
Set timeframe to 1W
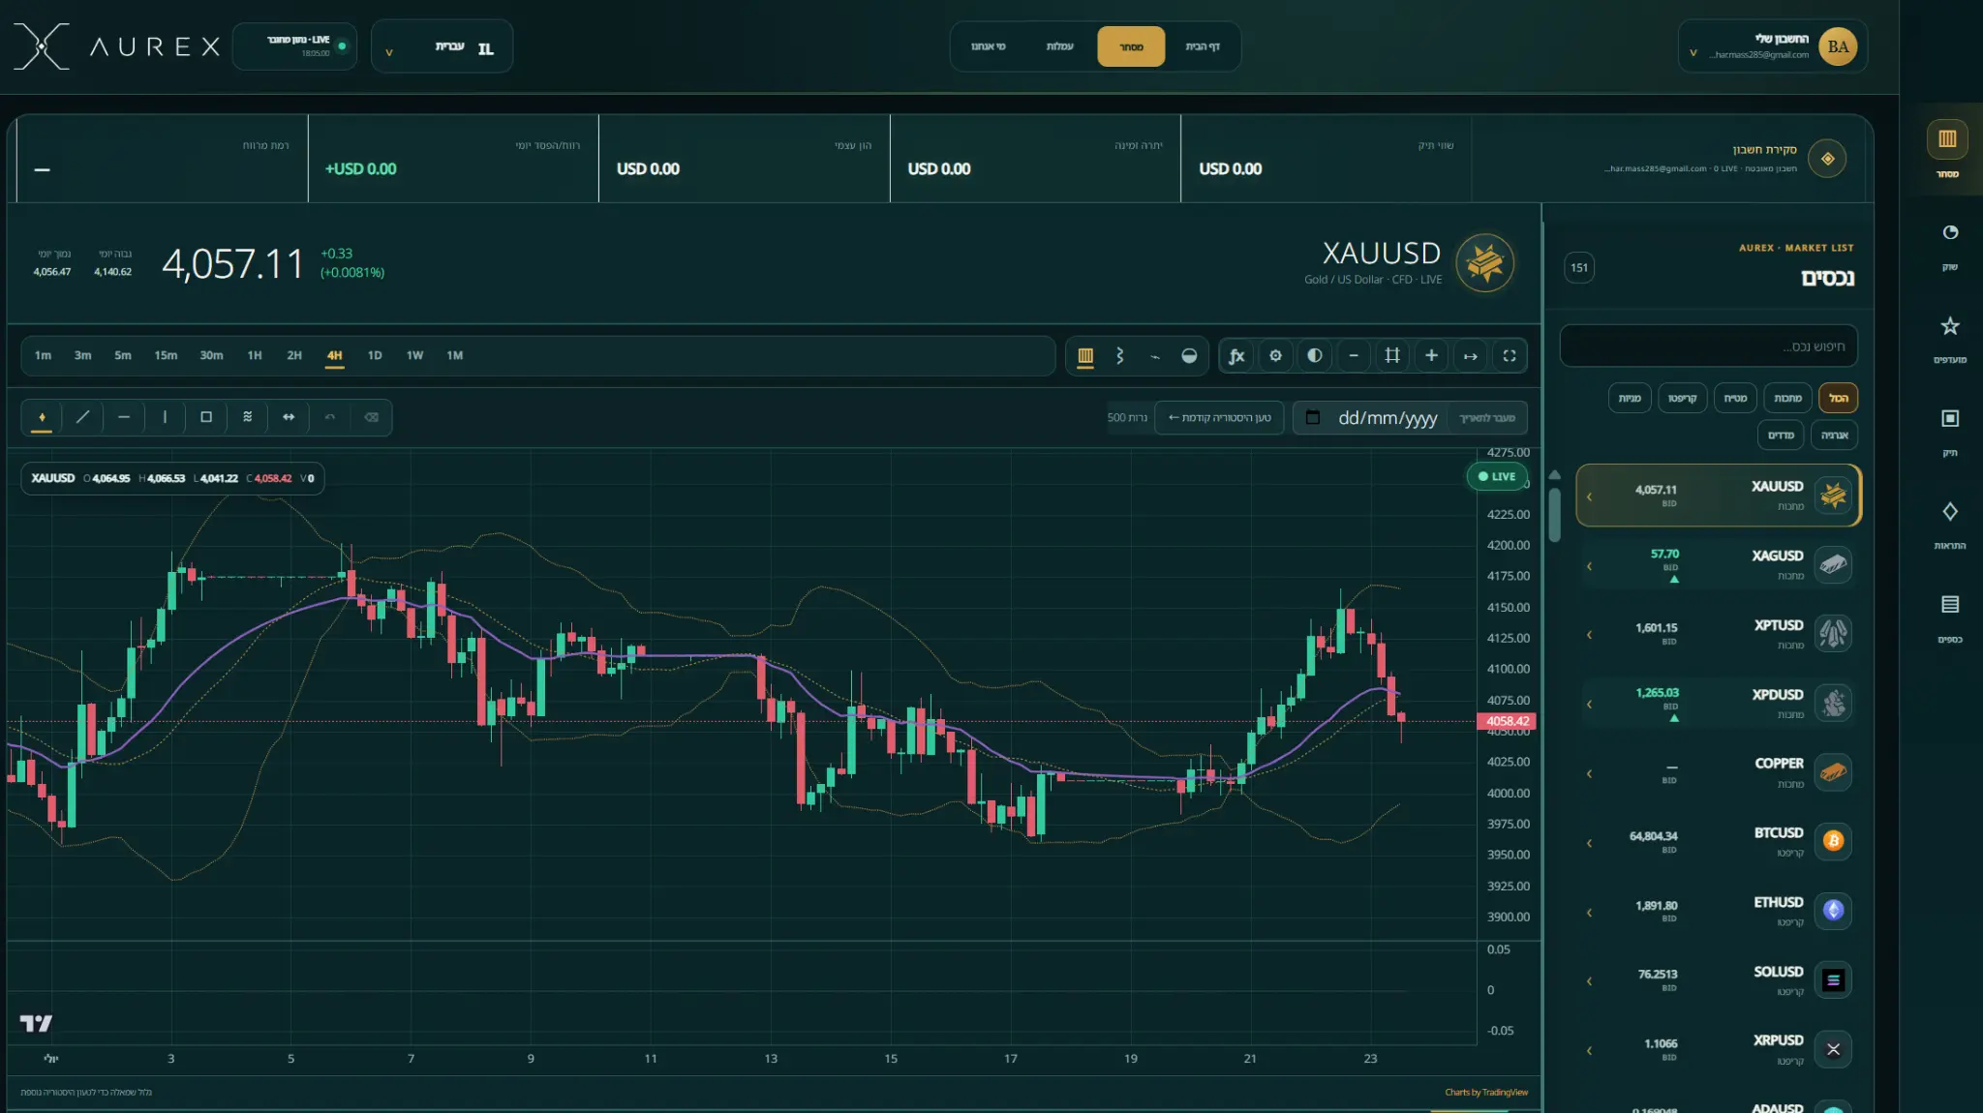coord(414,356)
